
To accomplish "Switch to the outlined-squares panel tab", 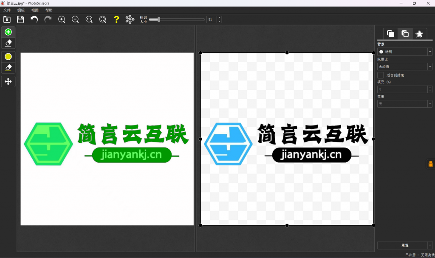I will [405, 34].
